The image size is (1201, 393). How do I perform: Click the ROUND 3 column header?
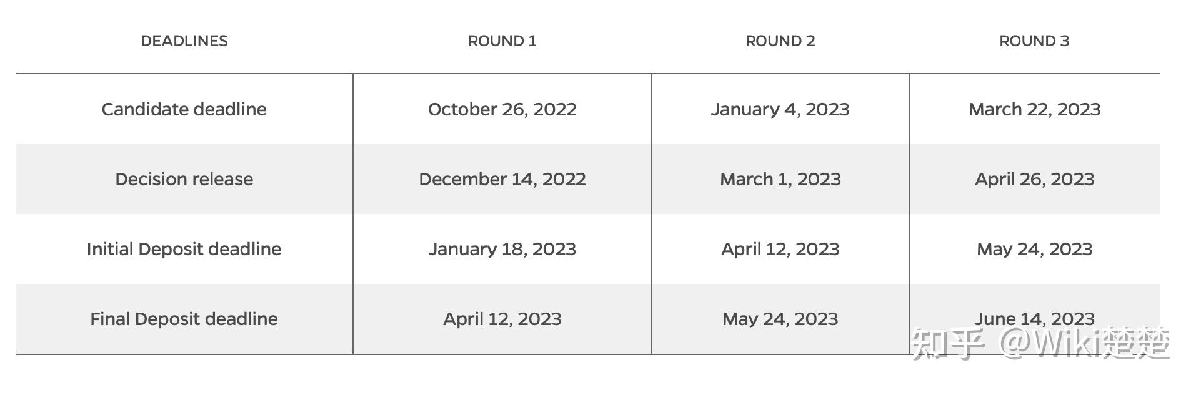pyautogui.click(x=1034, y=41)
